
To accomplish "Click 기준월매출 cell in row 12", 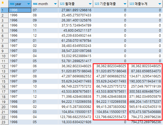I will click(110, 66).
